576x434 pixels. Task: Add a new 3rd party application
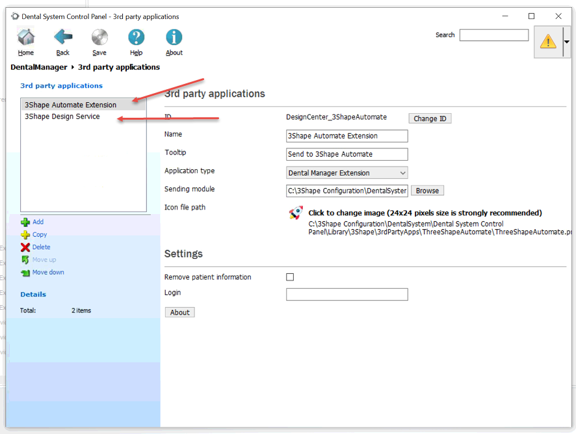pyautogui.click(x=38, y=222)
